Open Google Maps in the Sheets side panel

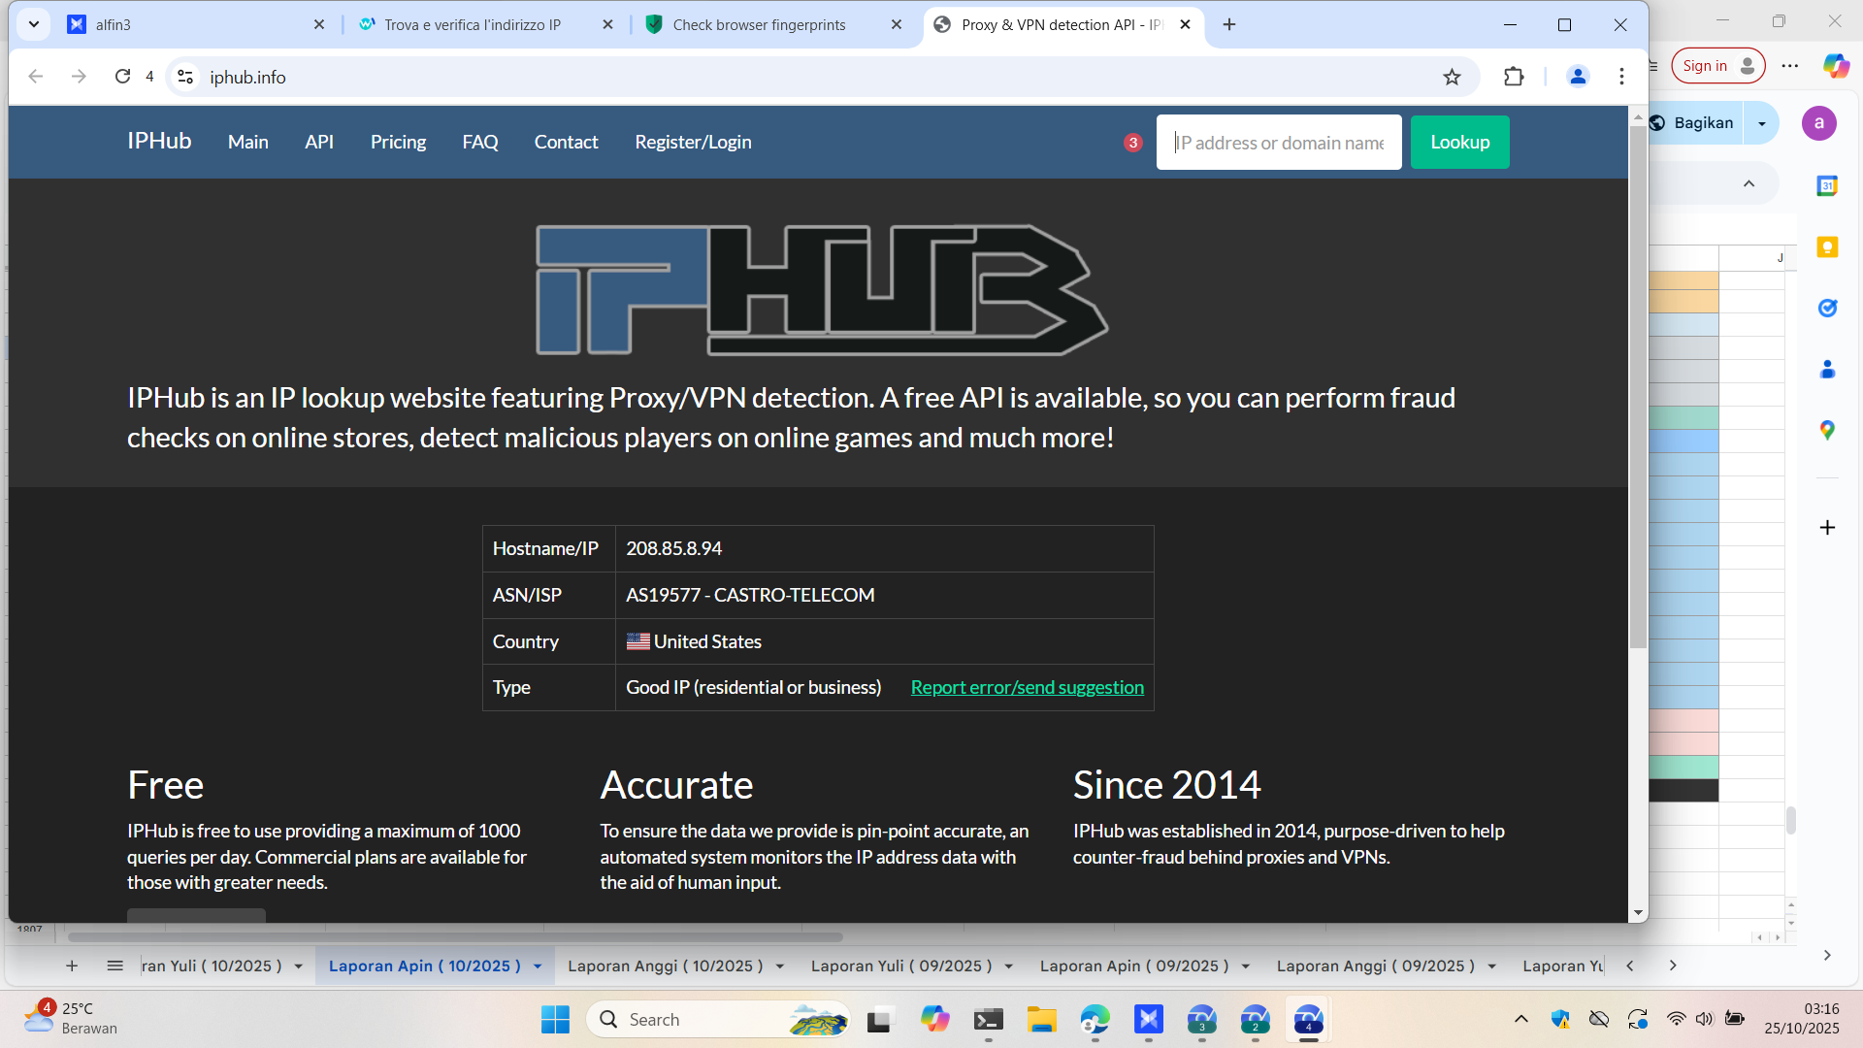[x=1827, y=431]
